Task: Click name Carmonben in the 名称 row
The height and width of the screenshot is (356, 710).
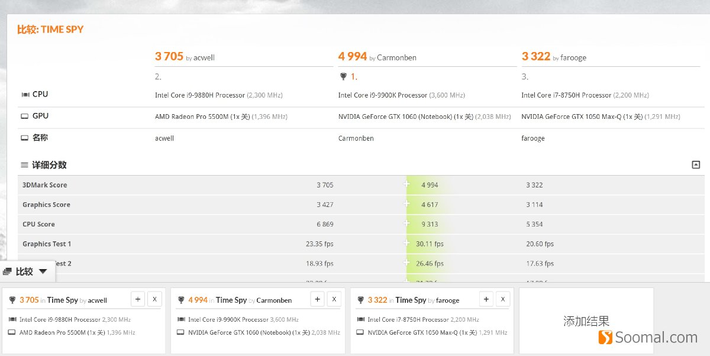Action: tap(356, 138)
